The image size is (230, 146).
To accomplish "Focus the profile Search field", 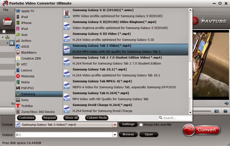I will pyautogui.click(x=175, y=118).
